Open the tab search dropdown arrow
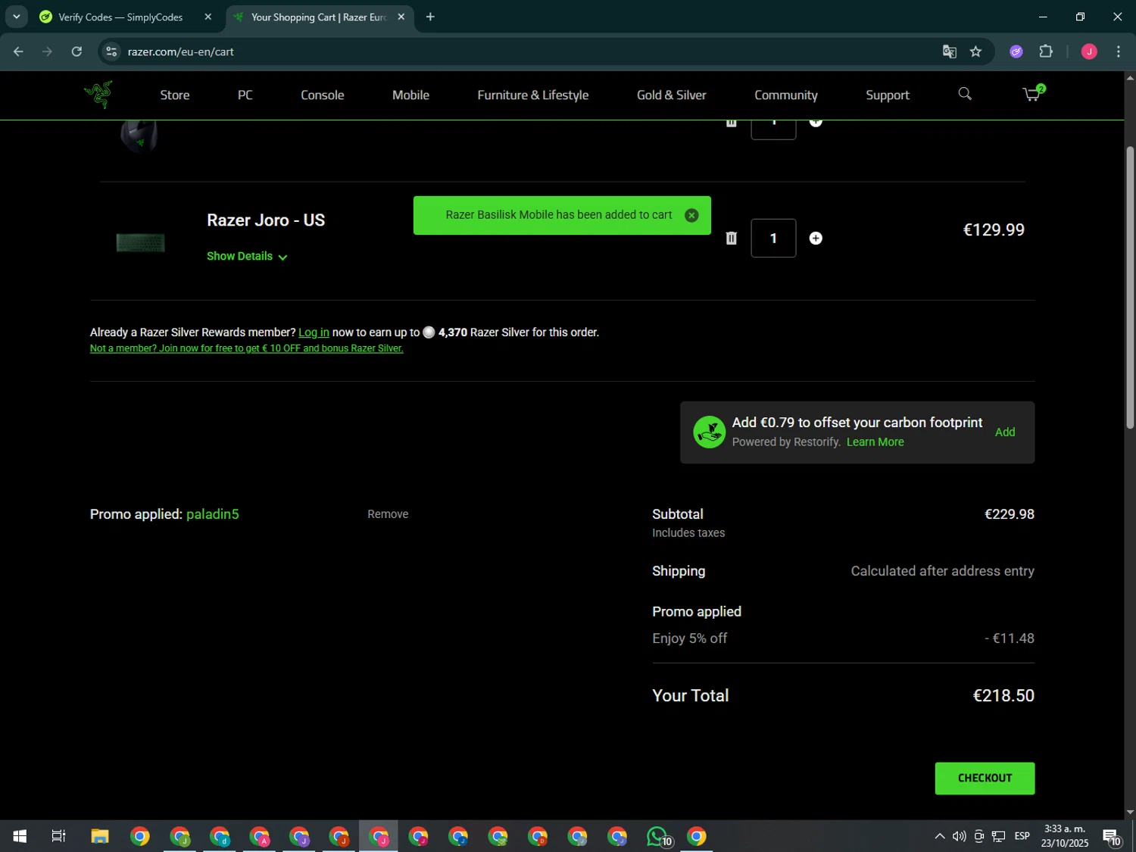 [16, 17]
